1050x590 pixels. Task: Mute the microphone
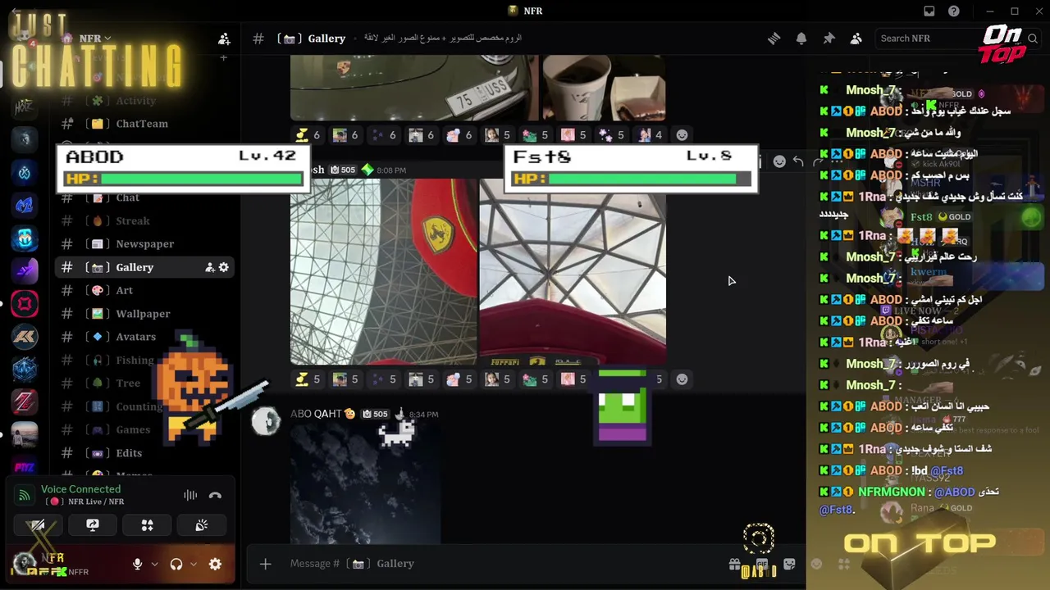(x=138, y=564)
